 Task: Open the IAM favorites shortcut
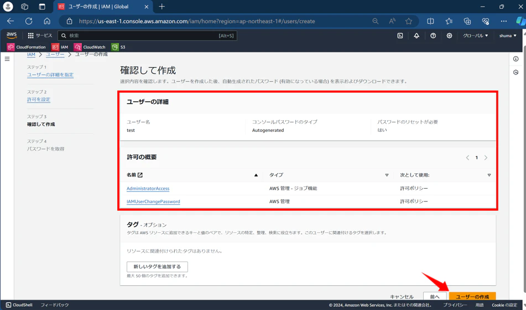pyautogui.click(x=60, y=47)
